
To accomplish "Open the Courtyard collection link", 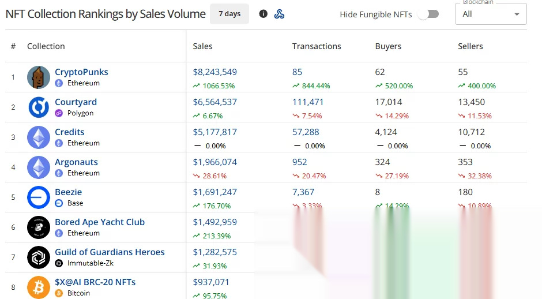I will coord(76,102).
